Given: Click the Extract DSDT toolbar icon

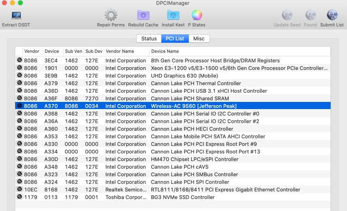Looking at the screenshot, I should (x=16, y=16).
